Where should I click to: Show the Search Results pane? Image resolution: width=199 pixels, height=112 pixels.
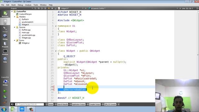tap(61, 105)
